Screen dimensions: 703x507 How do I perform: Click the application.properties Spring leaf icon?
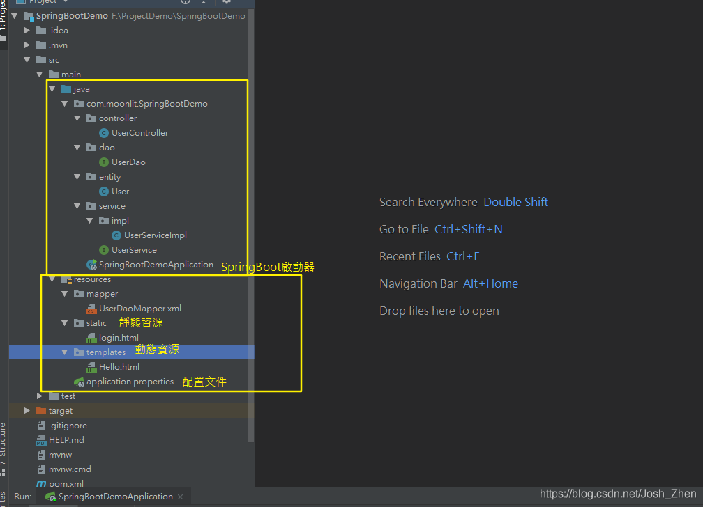[79, 382]
